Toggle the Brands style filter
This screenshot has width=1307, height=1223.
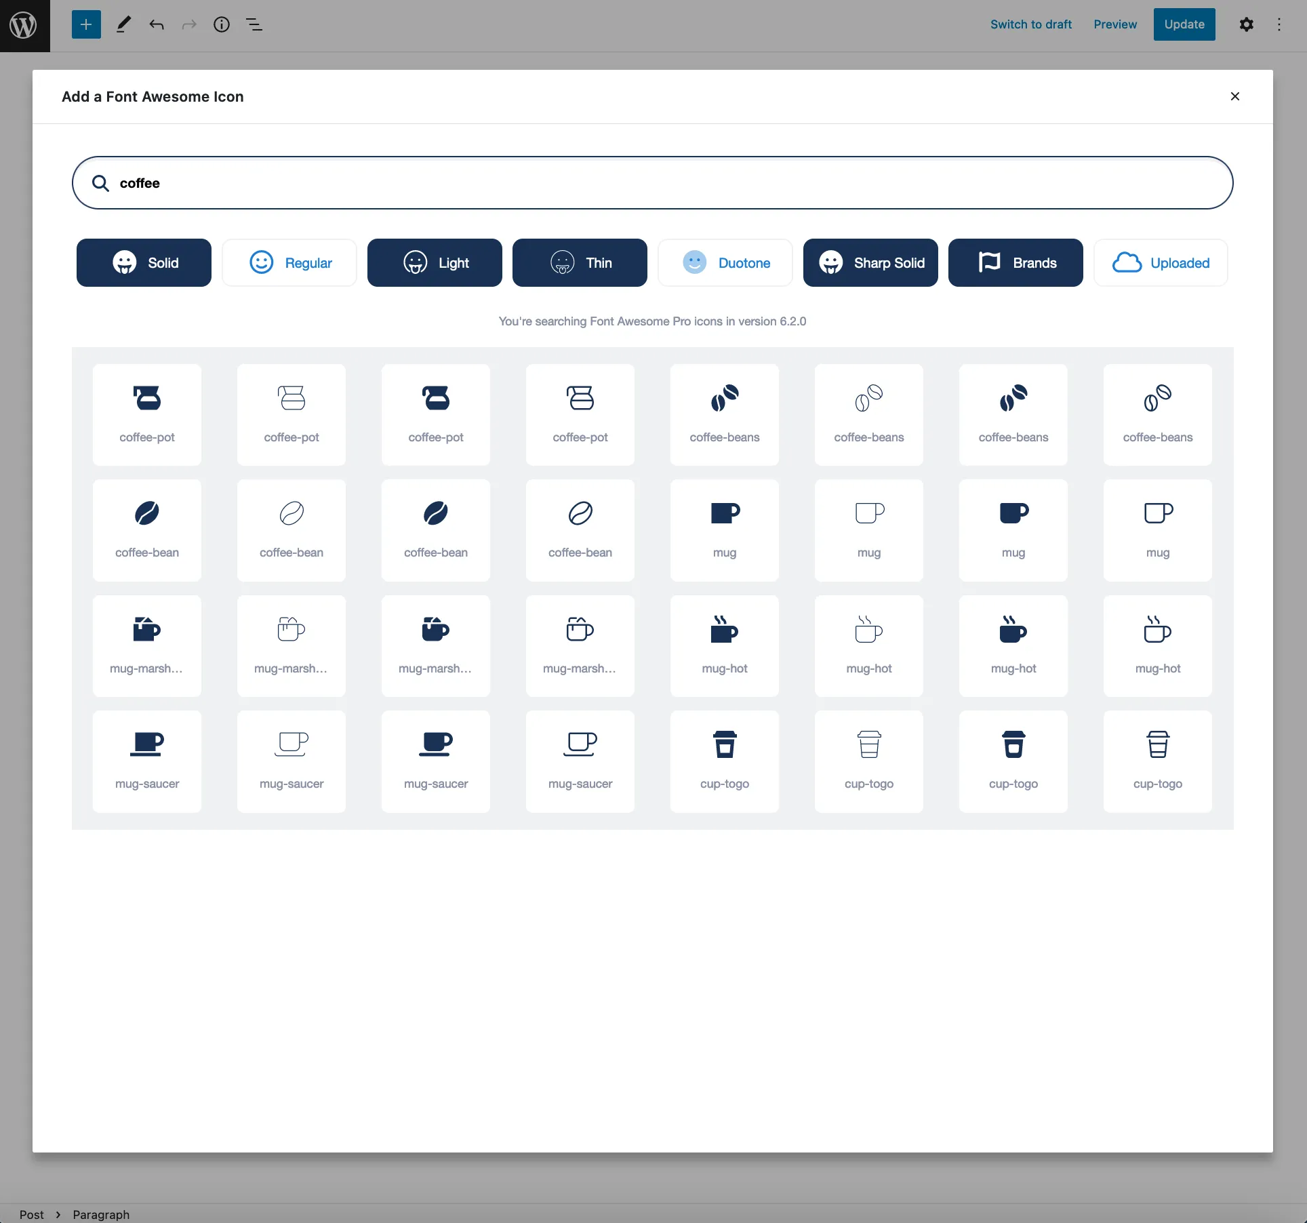pyautogui.click(x=1016, y=262)
